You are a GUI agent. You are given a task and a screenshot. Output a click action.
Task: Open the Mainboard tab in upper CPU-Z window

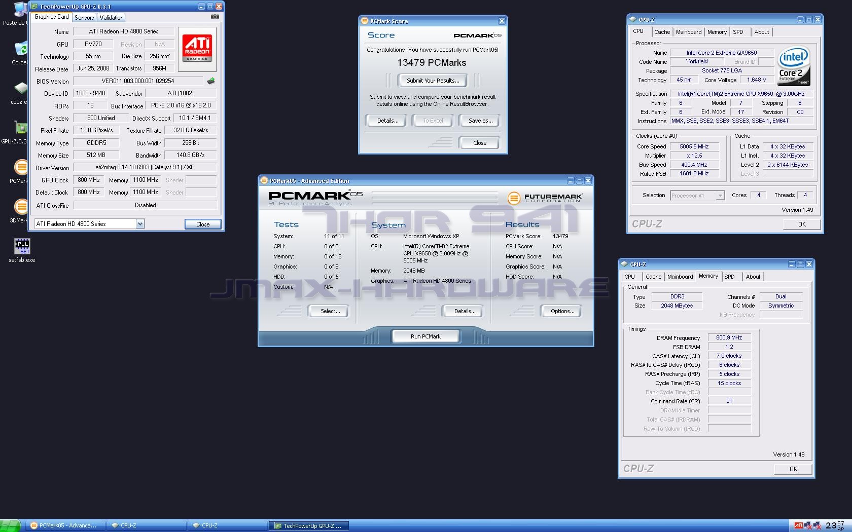689,32
